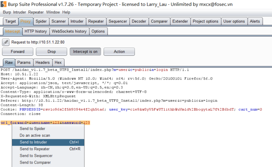Go to the Repeater main tab

(96, 21)
